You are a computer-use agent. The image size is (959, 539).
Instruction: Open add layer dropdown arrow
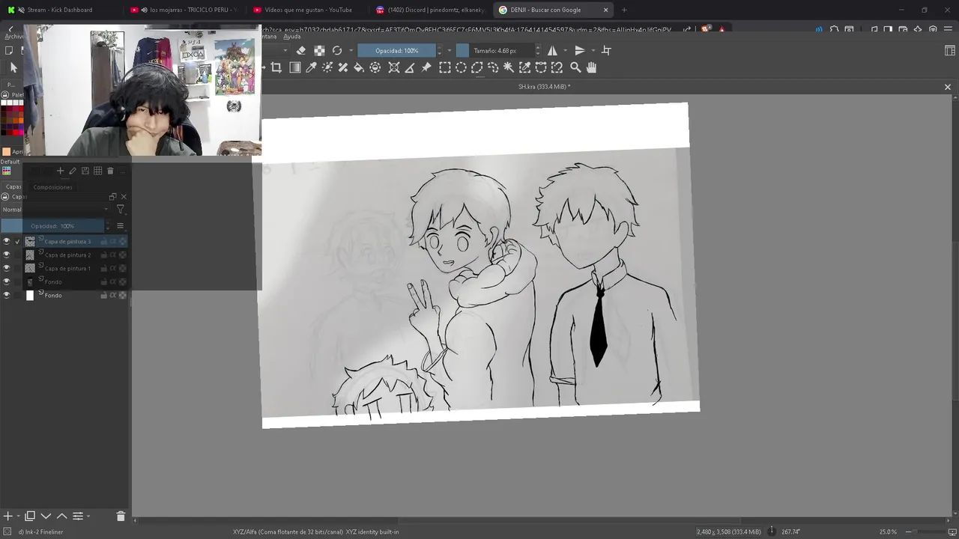(17, 516)
